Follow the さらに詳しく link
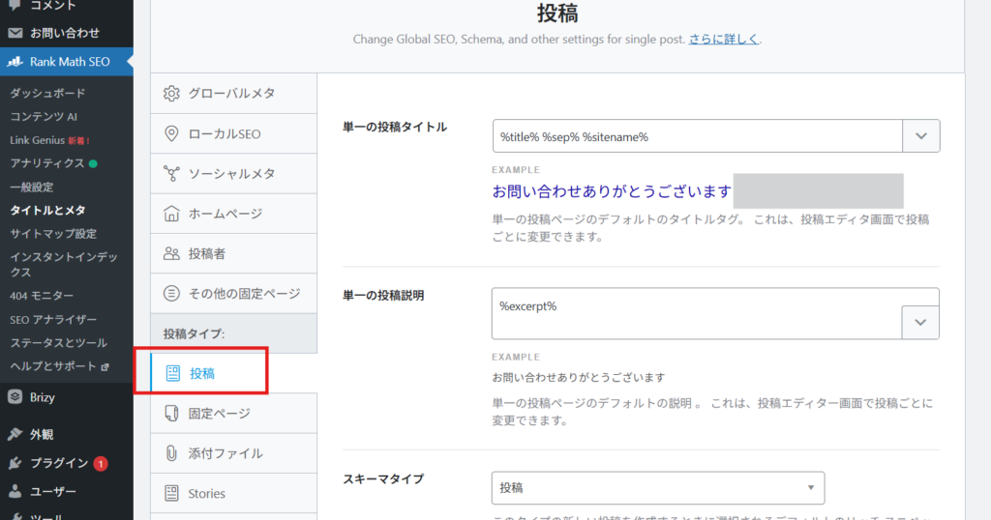This screenshot has width=991, height=520. 724,40
